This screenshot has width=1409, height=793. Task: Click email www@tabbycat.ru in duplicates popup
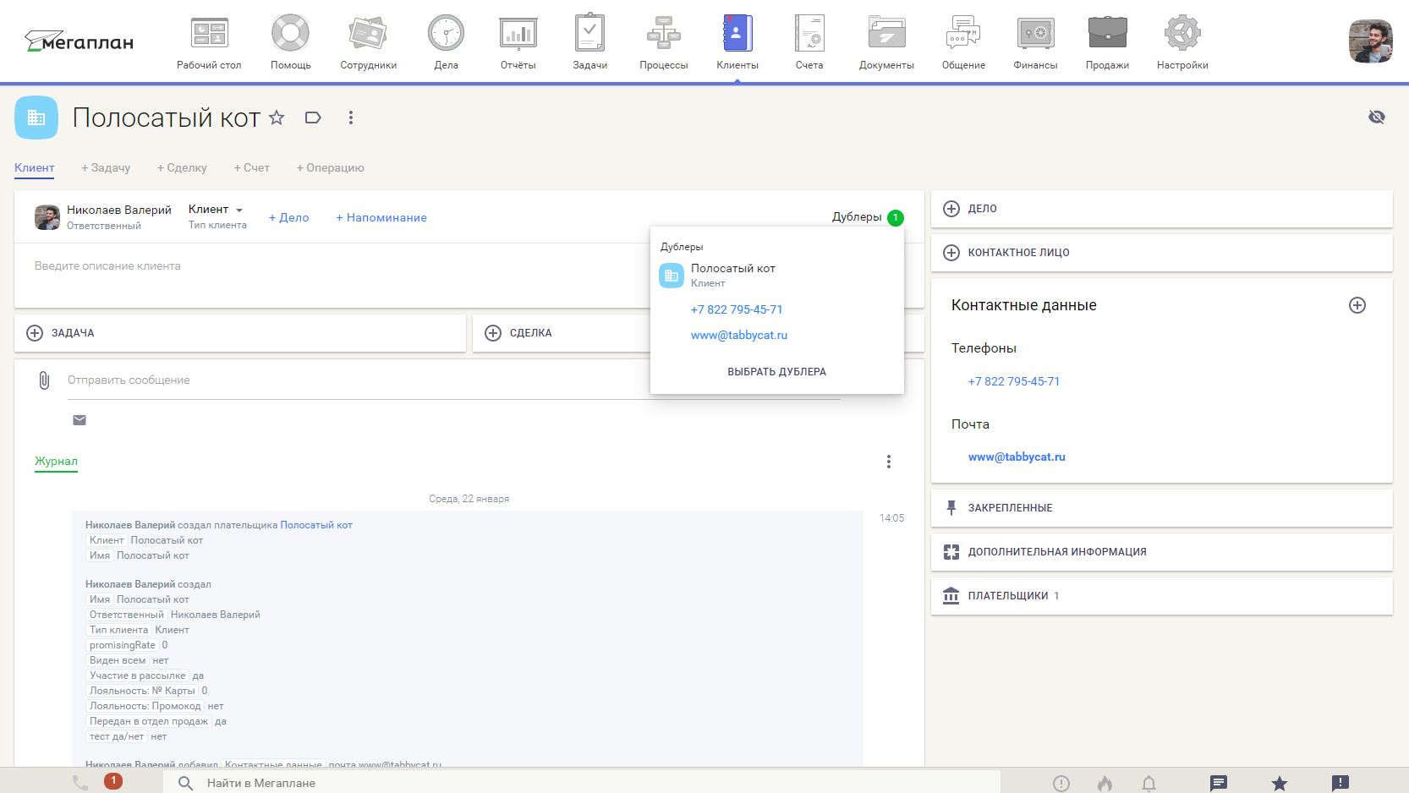point(739,335)
